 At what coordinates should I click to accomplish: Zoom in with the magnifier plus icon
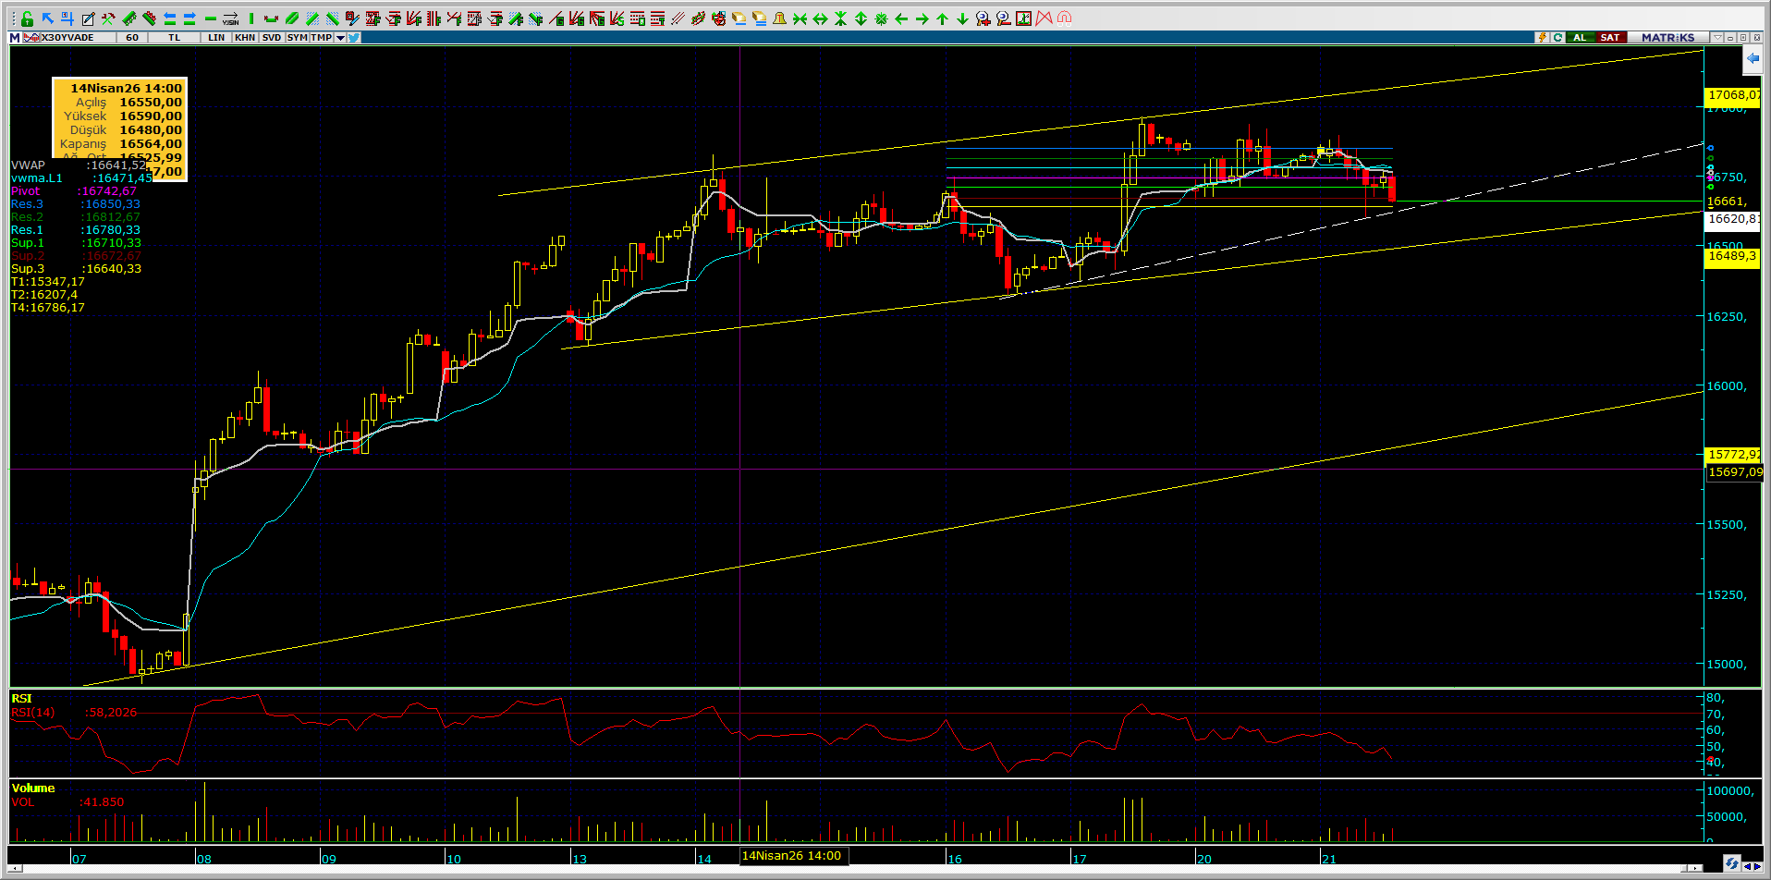983,18
